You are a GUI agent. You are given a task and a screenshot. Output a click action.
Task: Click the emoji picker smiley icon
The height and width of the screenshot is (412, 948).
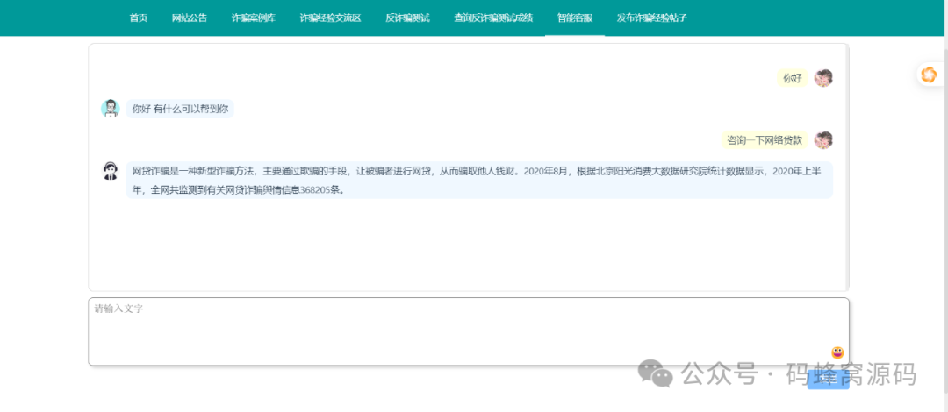tap(837, 352)
